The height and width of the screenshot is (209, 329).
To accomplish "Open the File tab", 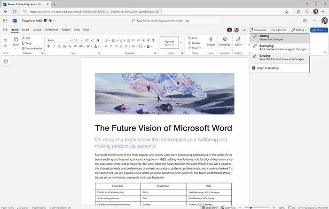I will click(x=5, y=30).
